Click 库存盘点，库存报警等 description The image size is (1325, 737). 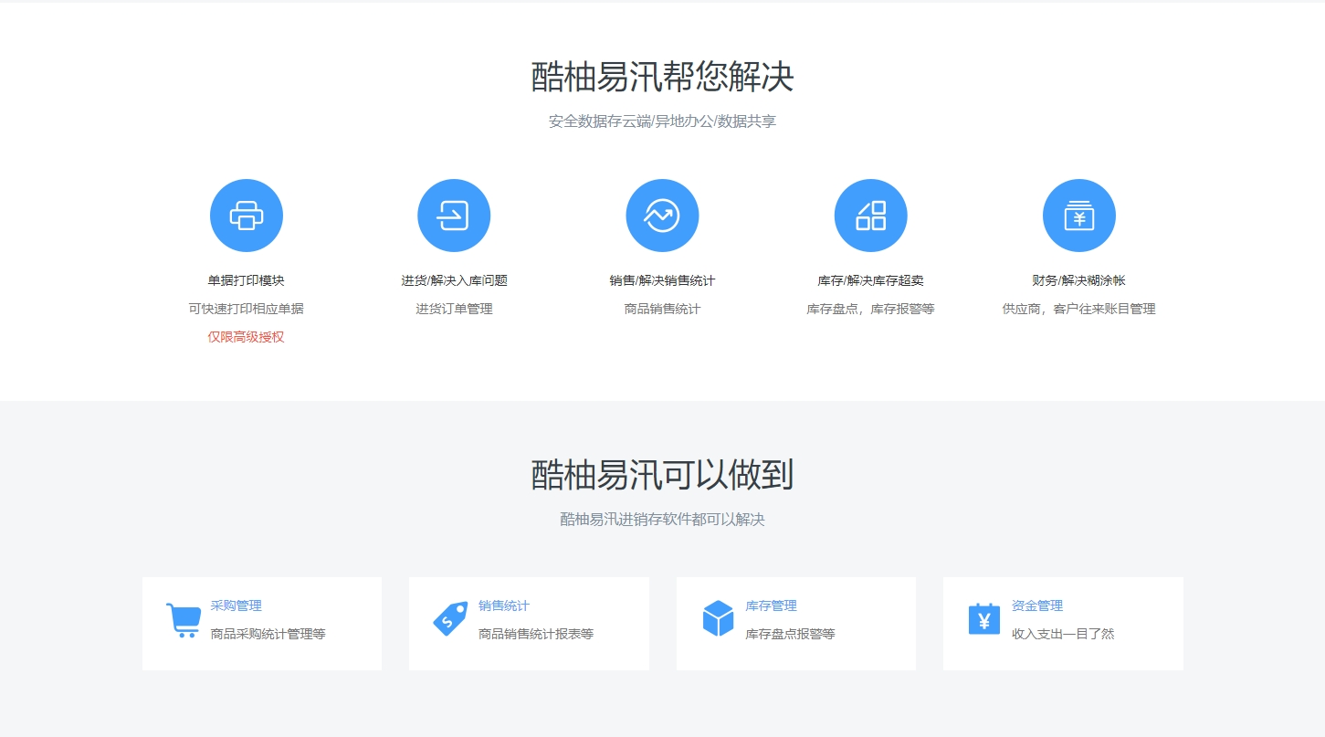coord(870,309)
